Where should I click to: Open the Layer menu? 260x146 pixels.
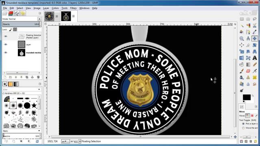pos(46,8)
